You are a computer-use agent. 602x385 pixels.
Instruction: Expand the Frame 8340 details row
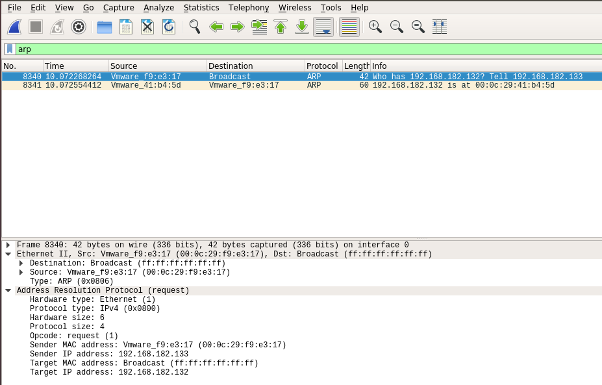tap(6, 245)
